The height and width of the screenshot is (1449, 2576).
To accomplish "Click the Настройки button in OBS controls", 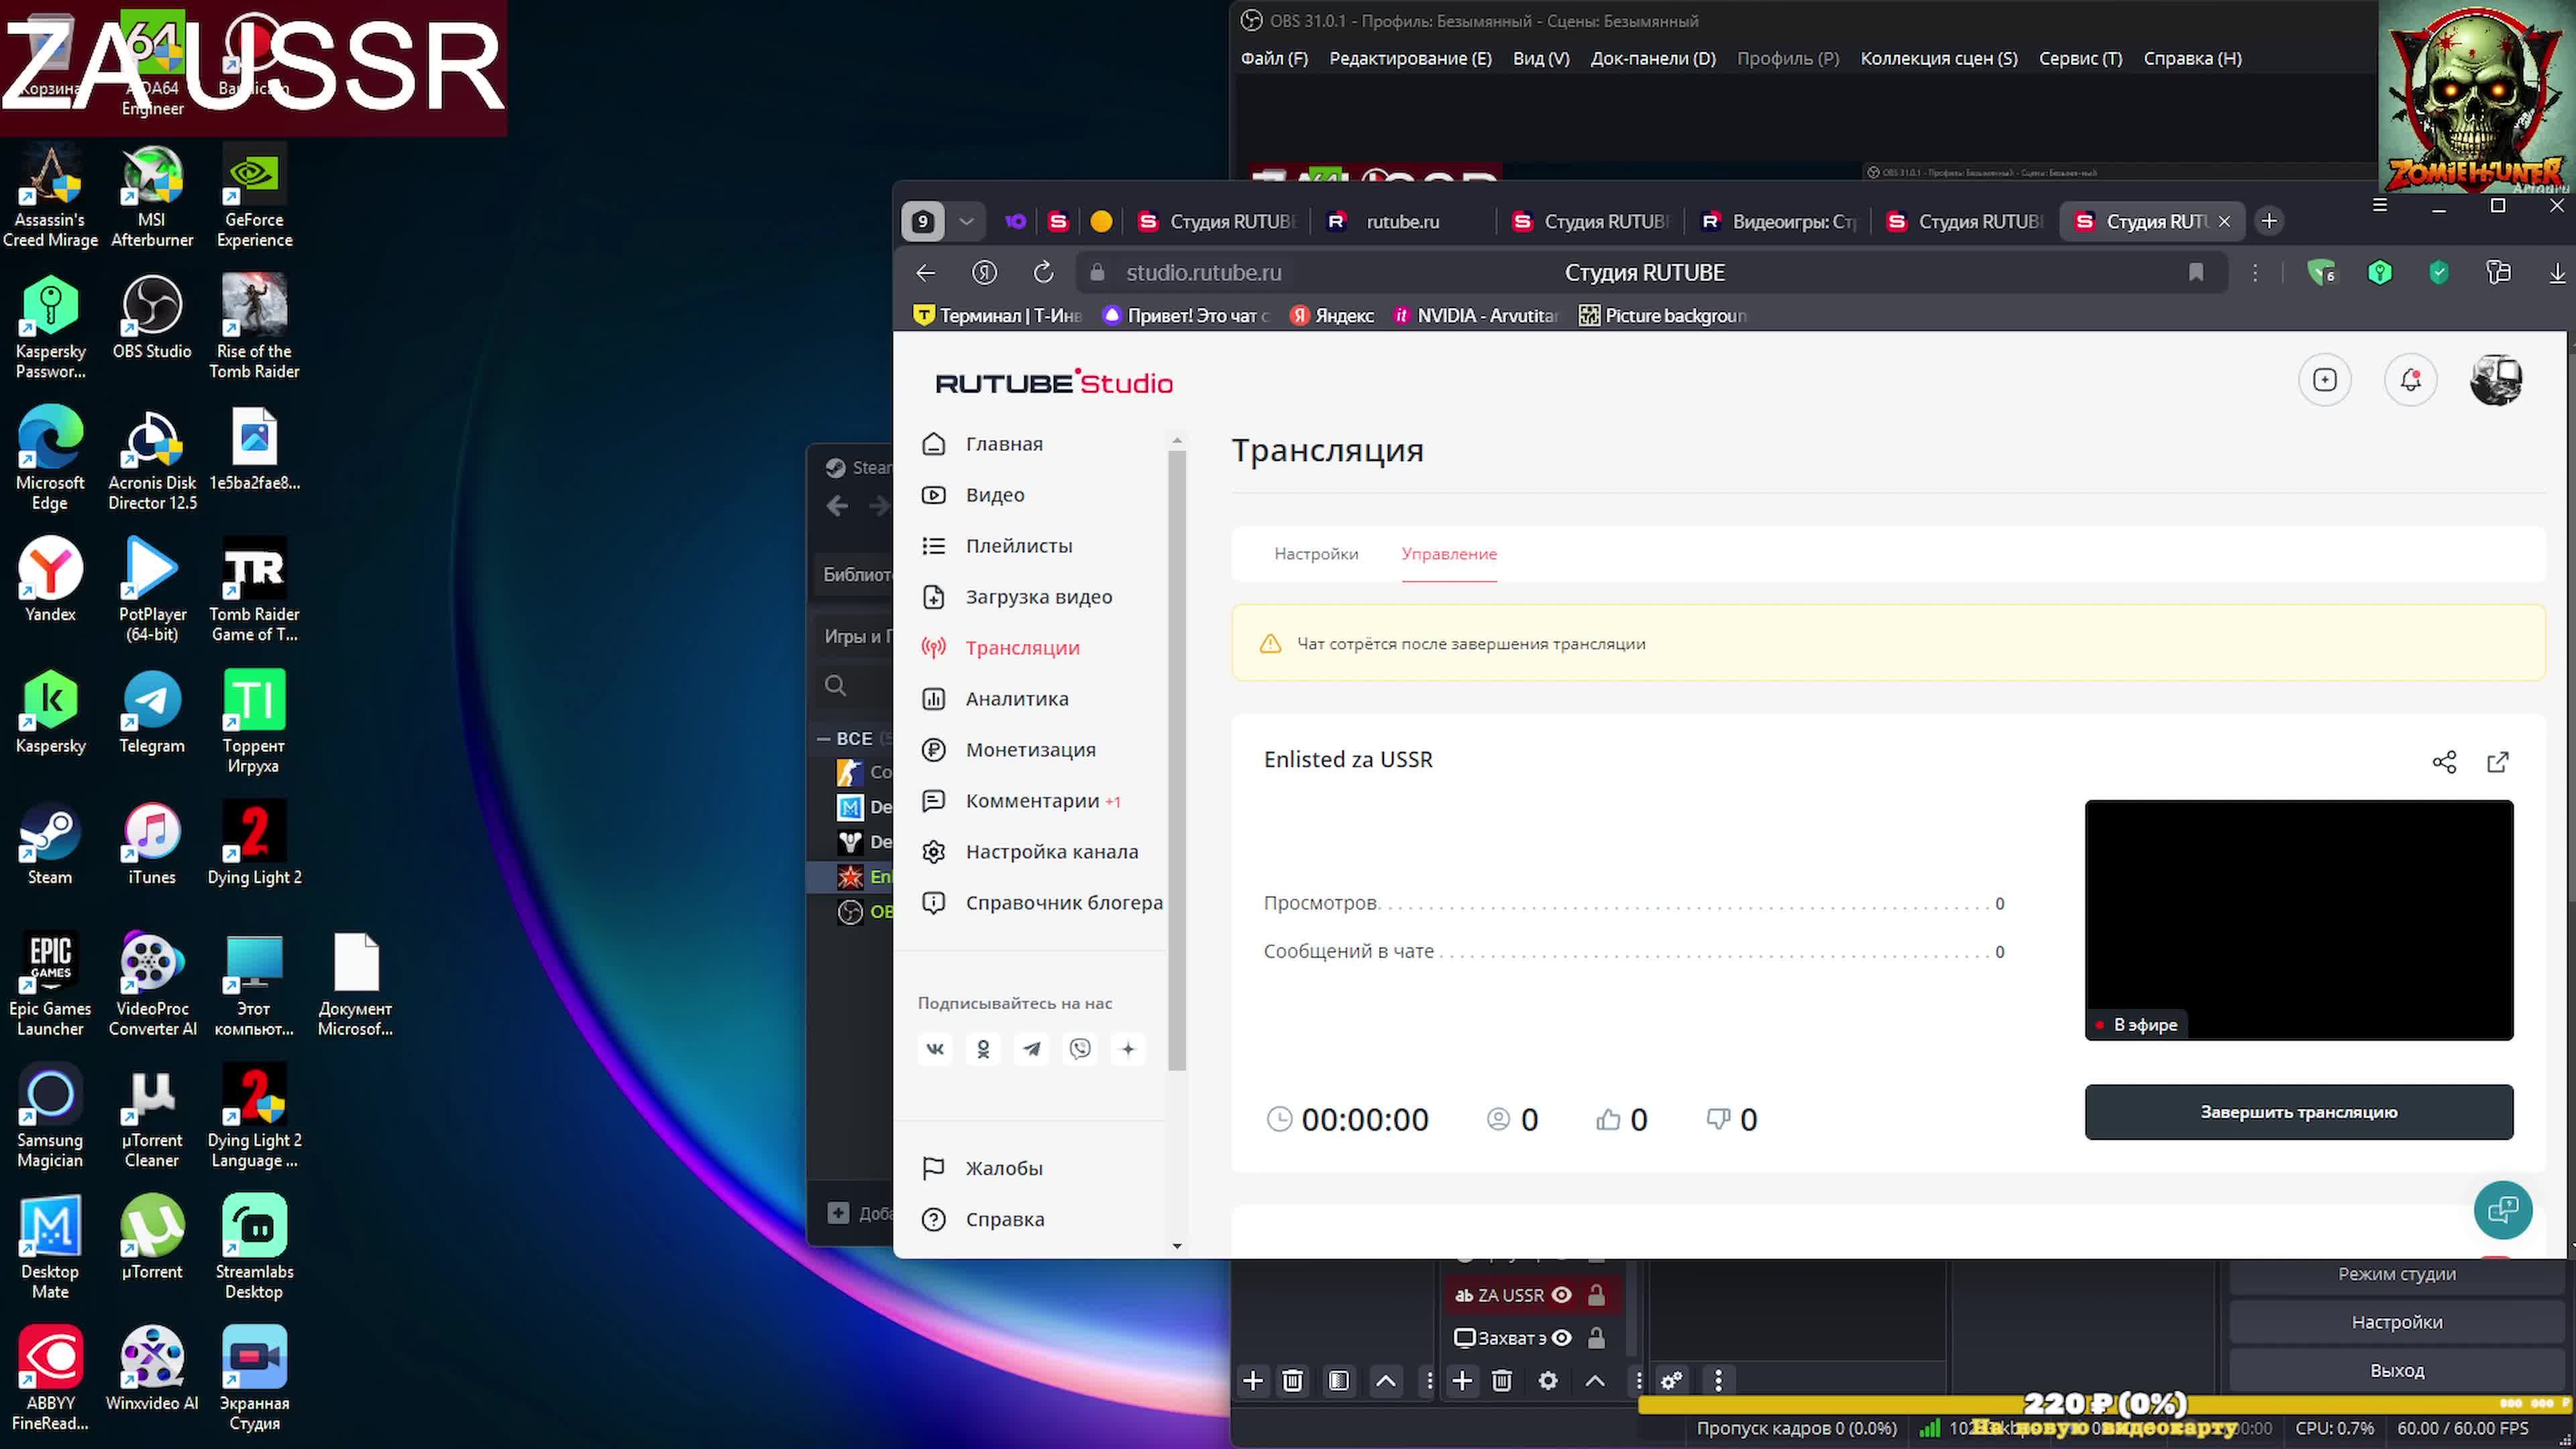I will pos(2397,1322).
